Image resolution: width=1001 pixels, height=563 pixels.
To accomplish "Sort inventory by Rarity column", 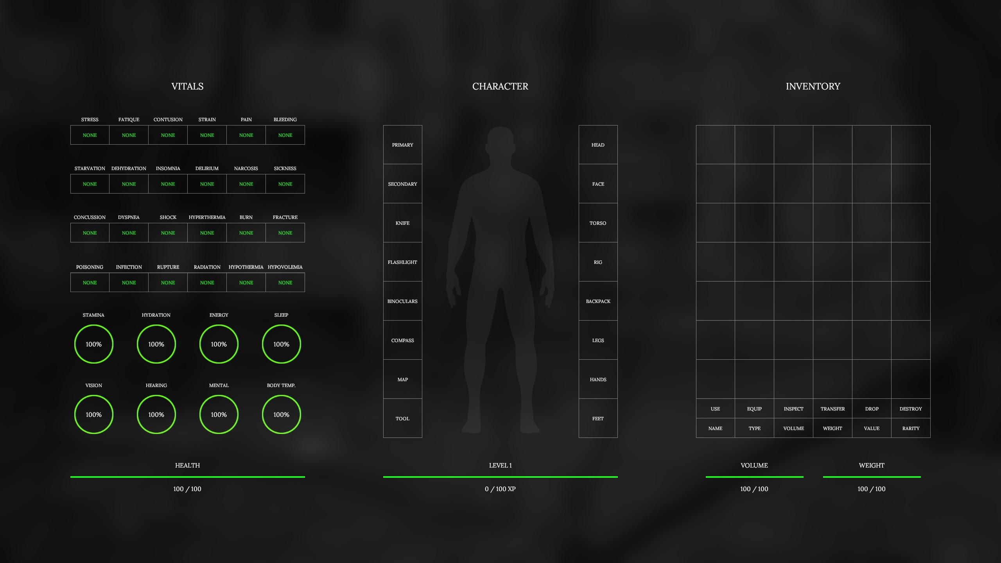I will [x=911, y=428].
